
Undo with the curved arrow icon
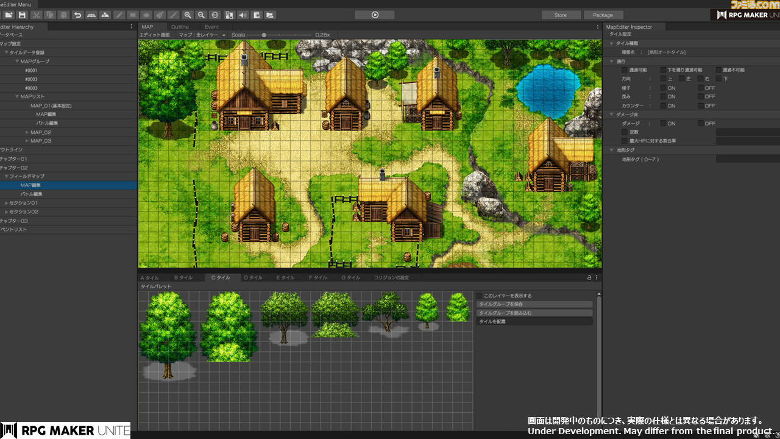point(77,15)
